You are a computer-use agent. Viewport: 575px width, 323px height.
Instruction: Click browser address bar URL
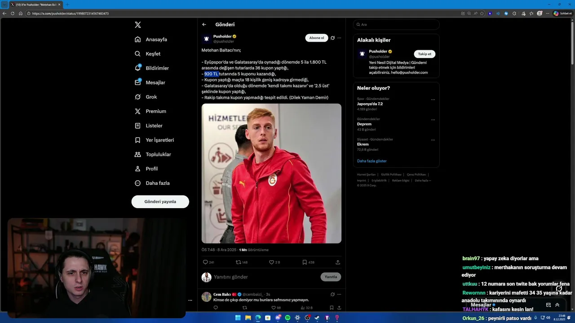[71, 13]
